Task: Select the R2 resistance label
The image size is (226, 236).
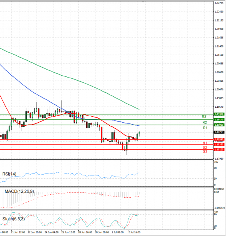Action: (205, 122)
